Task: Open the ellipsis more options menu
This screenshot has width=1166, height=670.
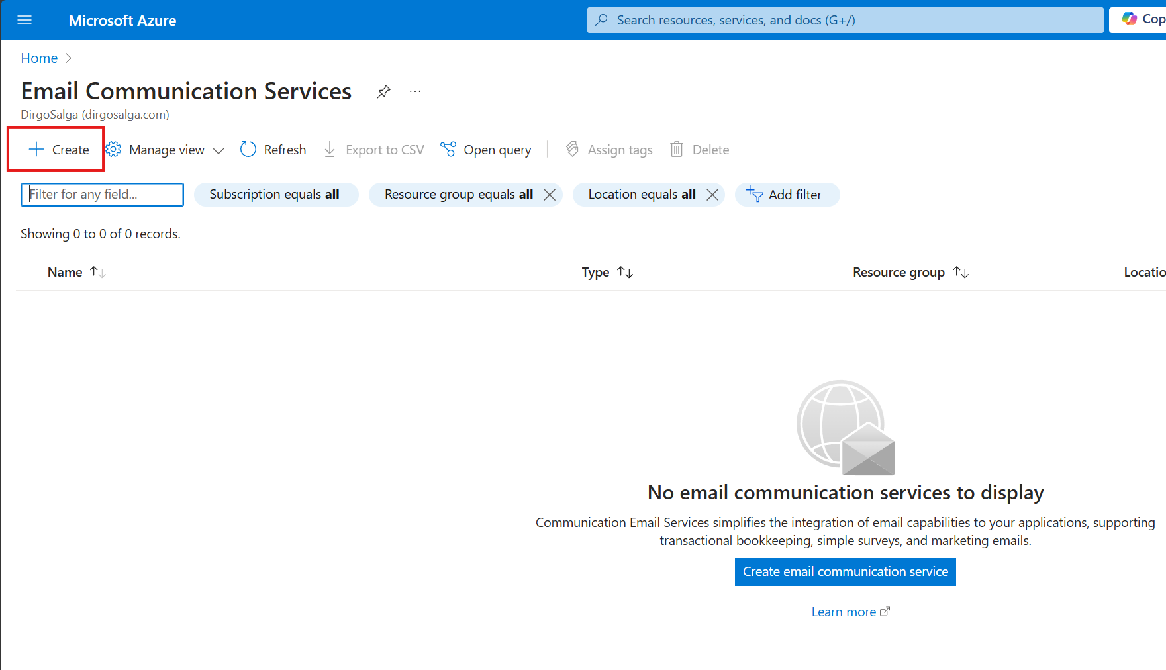Action: click(x=415, y=92)
